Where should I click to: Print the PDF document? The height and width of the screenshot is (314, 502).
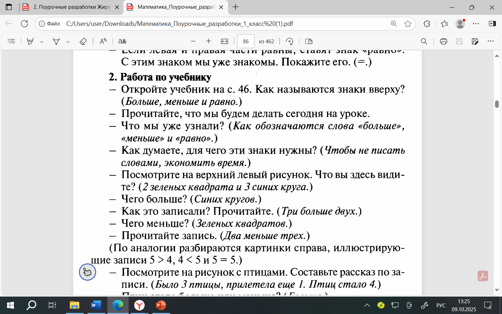(x=443, y=41)
